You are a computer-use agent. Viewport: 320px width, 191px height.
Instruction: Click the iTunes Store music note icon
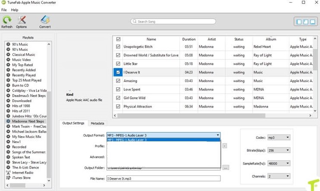pos(8,178)
